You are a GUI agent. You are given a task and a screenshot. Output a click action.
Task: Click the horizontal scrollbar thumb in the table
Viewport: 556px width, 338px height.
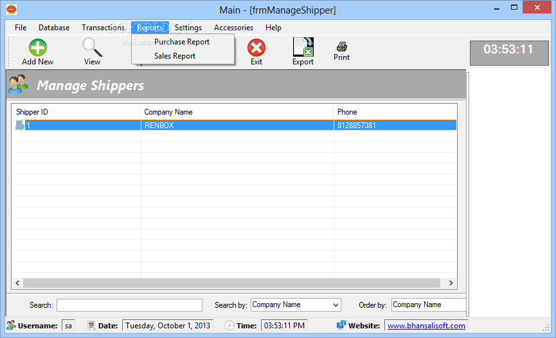pos(231,283)
